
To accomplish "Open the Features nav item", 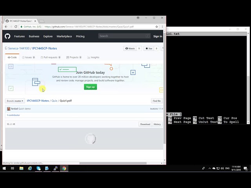I will (x=19, y=36).
